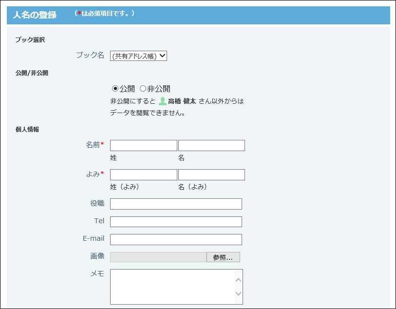The width and height of the screenshot is (396, 309).
Task: Click the メモ scrollbar down arrow
Action: (238, 293)
